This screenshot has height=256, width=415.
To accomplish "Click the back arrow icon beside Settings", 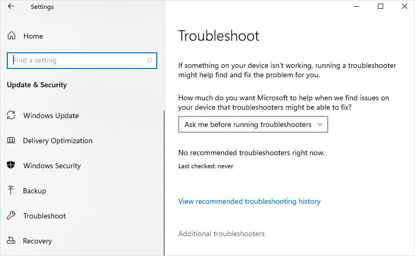I will pos(11,6).
